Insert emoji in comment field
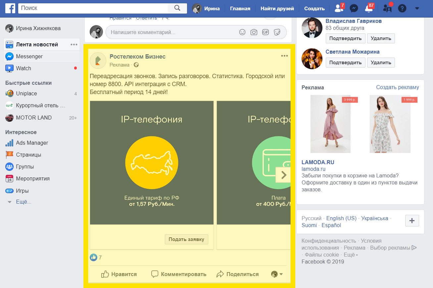Image resolution: width=433 pixels, height=288 pixels. coord(242,32)
